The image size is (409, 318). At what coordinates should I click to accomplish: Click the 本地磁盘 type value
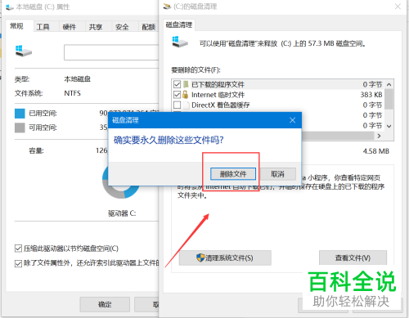[x=77, y=79]
